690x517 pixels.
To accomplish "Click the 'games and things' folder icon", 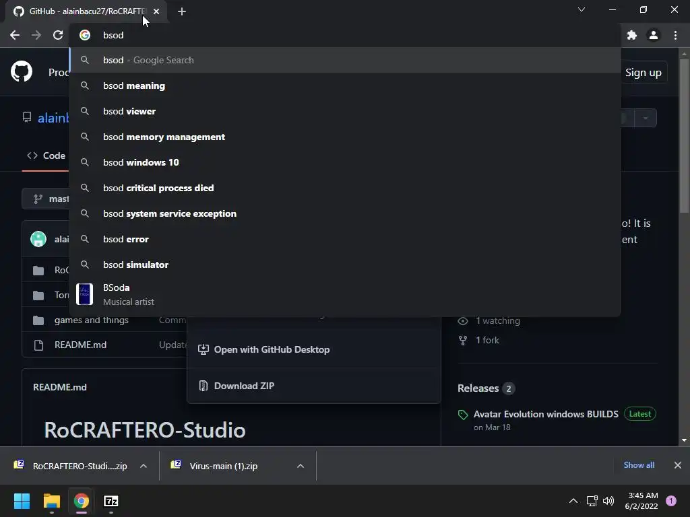I will [x=38, y=320].
